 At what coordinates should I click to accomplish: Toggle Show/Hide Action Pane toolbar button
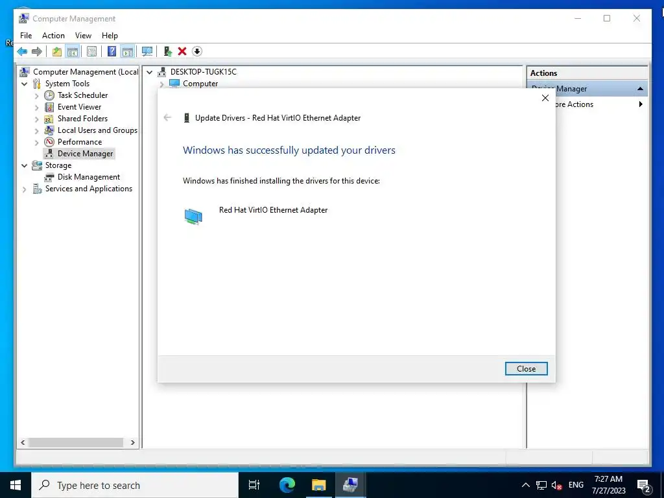[x=128, y=52]
